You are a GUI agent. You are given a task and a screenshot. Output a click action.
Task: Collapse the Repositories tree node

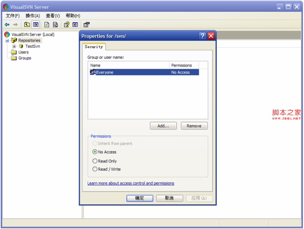[7, 41]
